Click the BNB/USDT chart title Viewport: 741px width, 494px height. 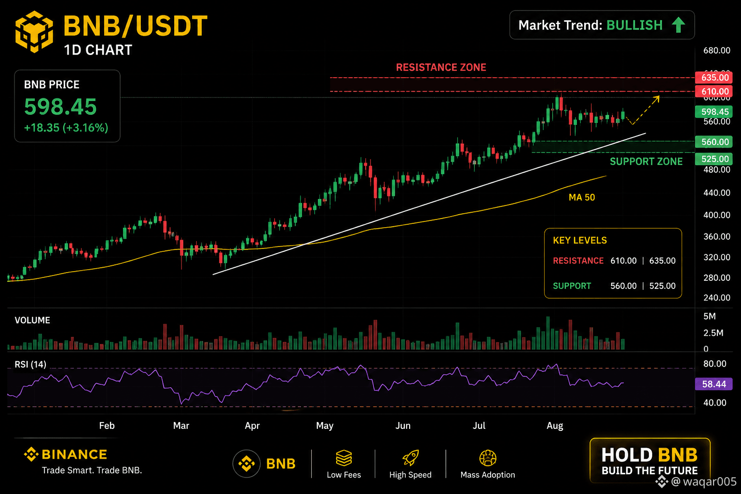coord(136,26)
